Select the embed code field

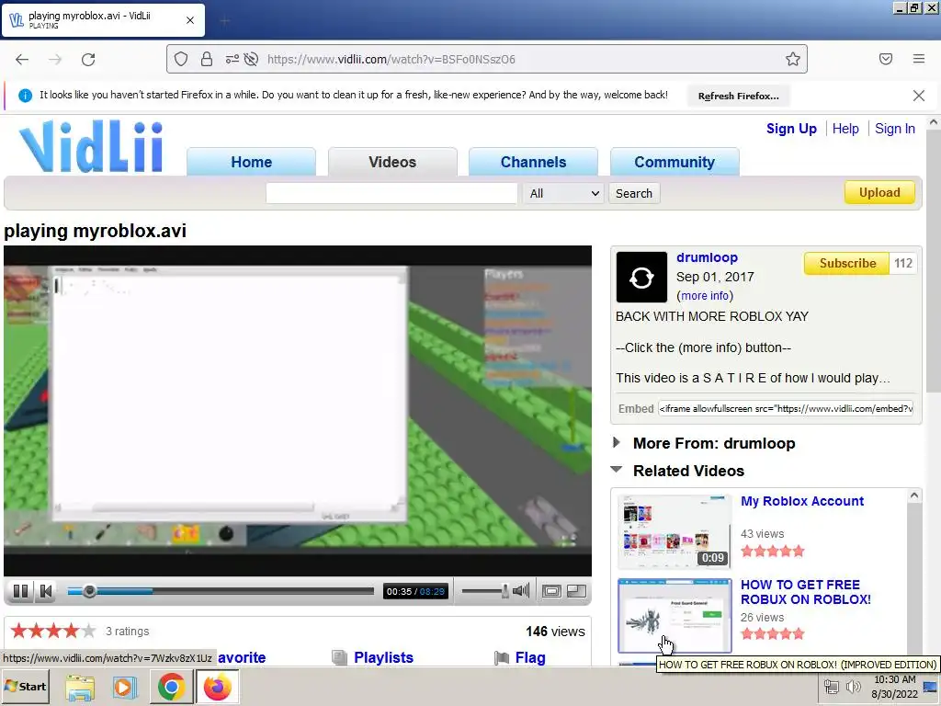(x=786, y=409)
